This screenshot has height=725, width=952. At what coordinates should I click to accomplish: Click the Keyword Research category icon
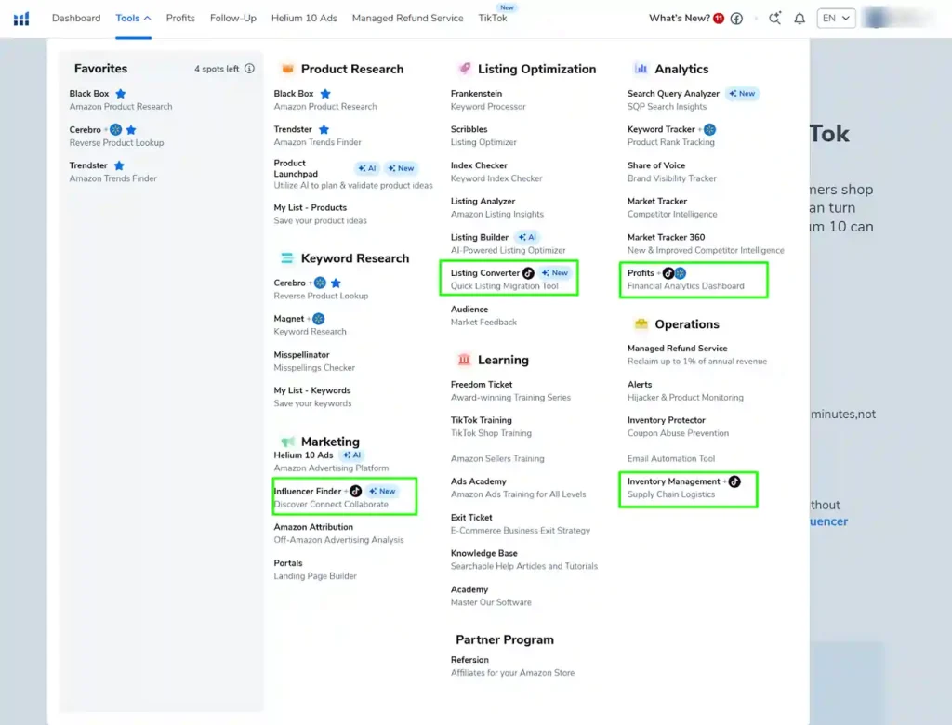click(287, 258)
